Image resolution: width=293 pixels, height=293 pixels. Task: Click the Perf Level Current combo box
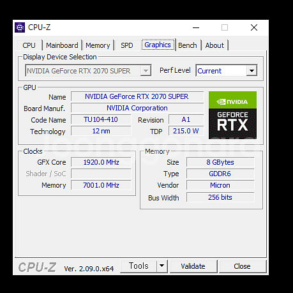click(x=227, y=70)
